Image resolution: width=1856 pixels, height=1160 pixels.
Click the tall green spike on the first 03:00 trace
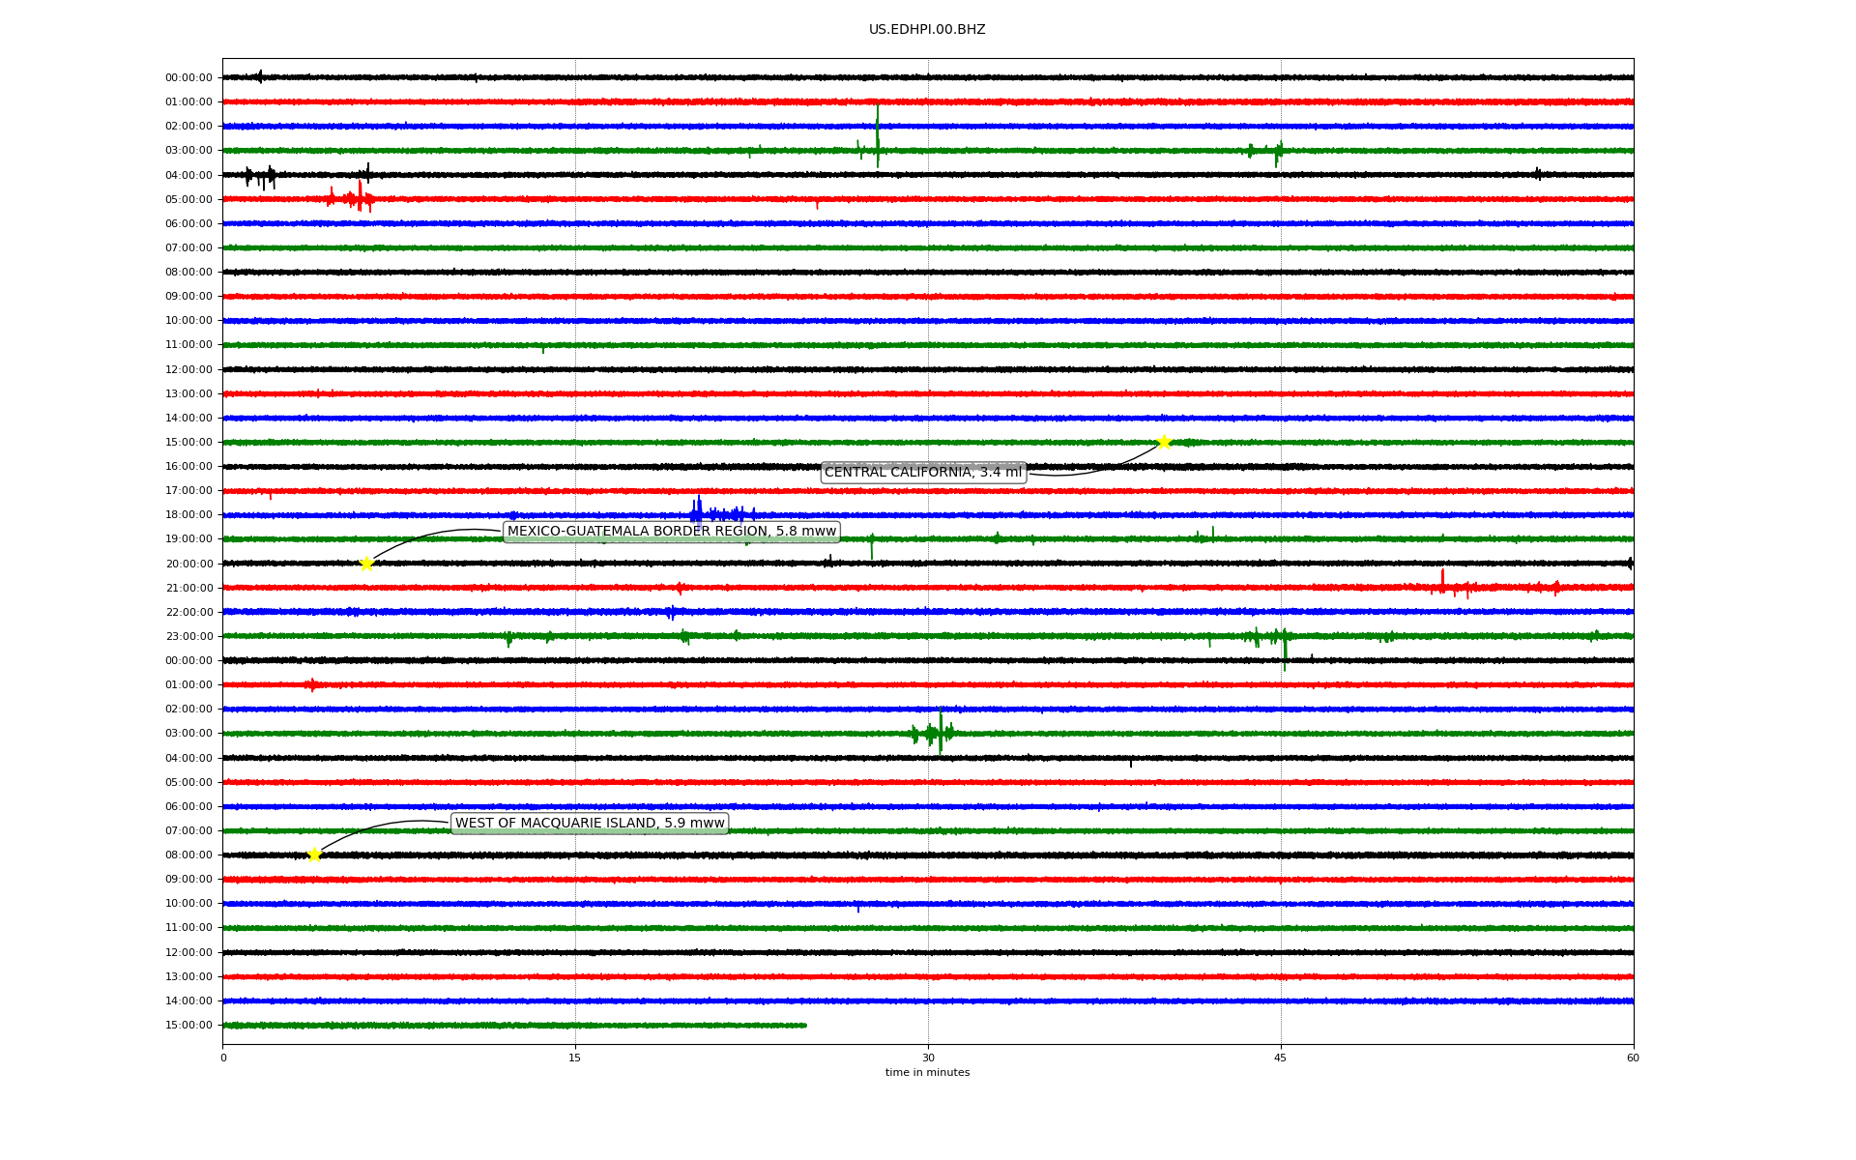coord(877,140)
